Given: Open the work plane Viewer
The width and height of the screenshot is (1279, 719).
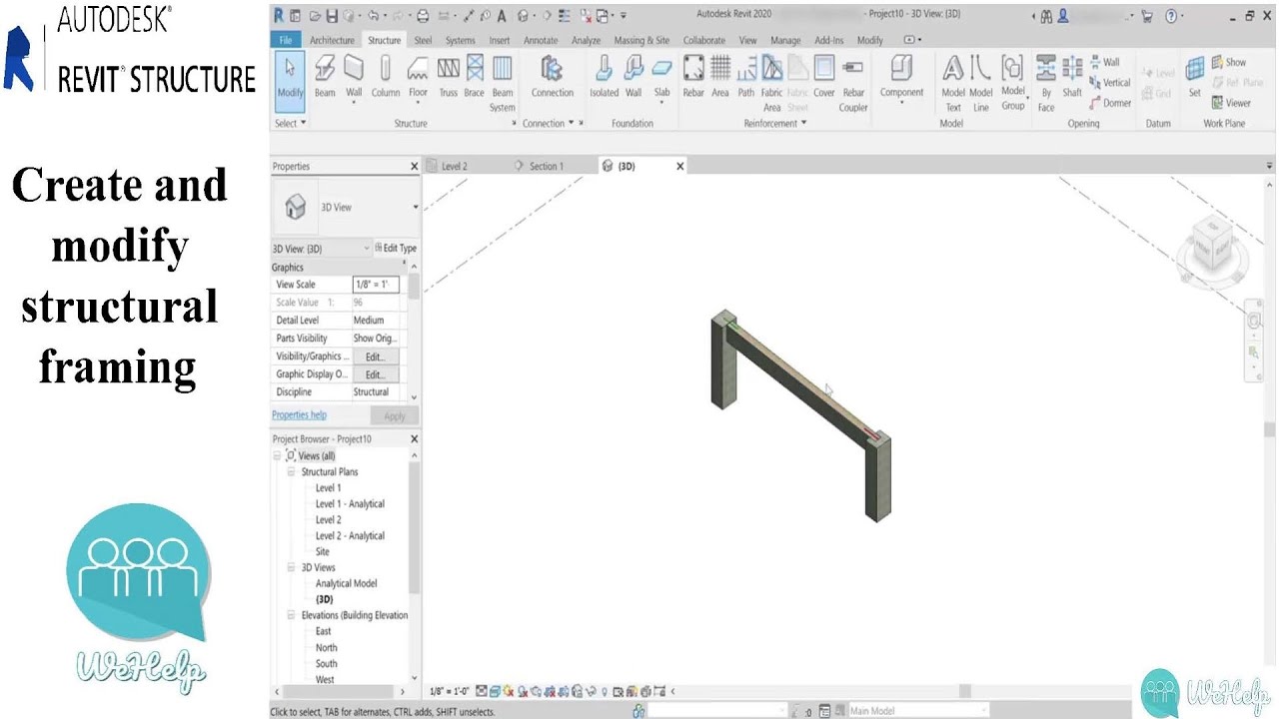Looking at the screenshot, I should click(1231, 103).
